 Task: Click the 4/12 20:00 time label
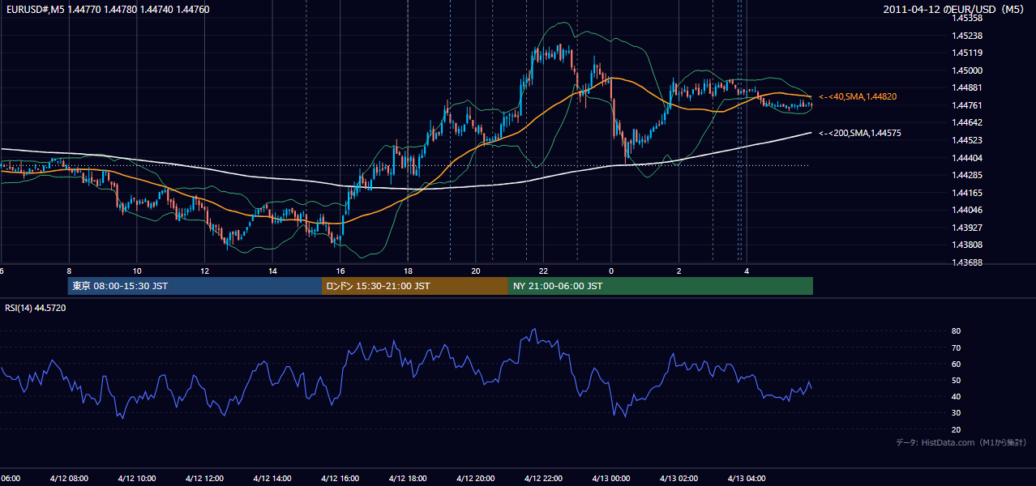point(476,479)
